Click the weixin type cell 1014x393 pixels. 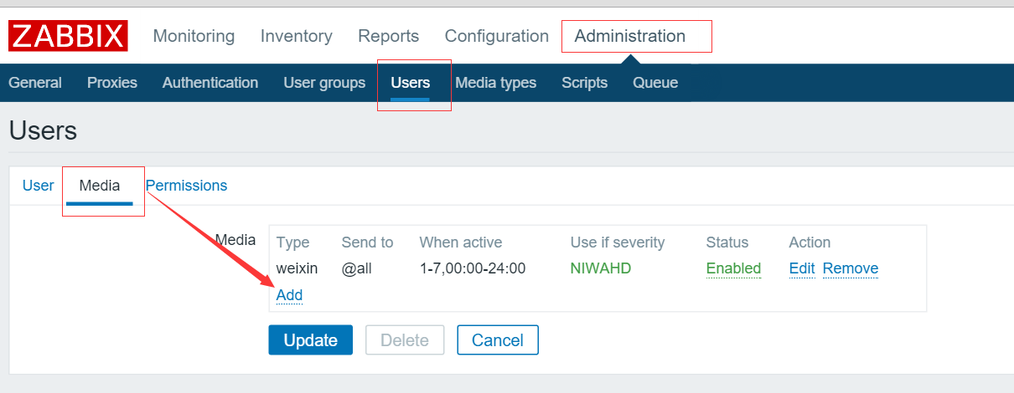pos(297,268)
